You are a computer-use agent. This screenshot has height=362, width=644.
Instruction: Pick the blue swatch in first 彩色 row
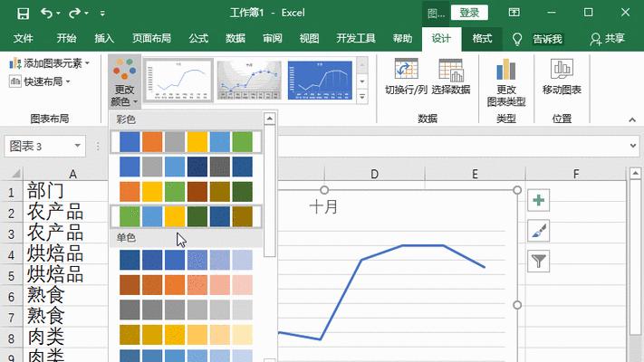[130, 142]
